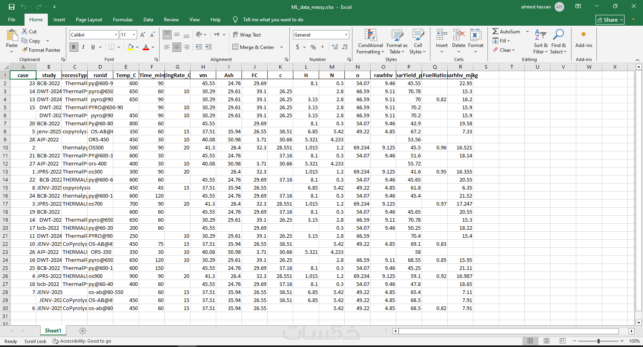This screenshot has width=643, height=347.
Task: Switch to the Insert tab
Action: click(59, 20)
